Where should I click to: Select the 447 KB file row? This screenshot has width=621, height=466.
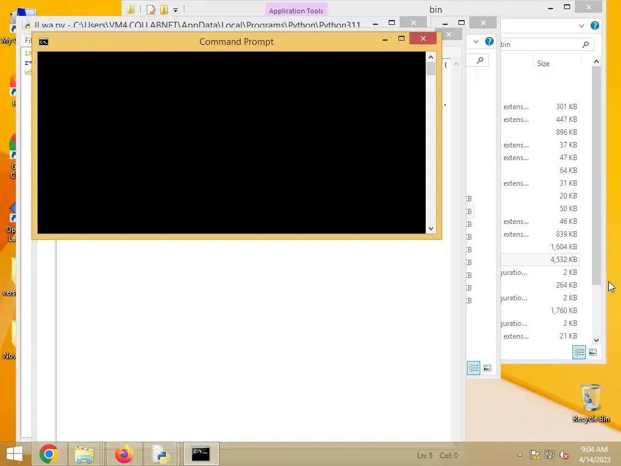coord(540,120)
